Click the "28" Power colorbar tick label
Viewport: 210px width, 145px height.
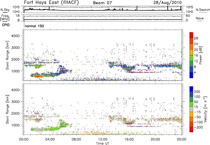click(196, 38)
